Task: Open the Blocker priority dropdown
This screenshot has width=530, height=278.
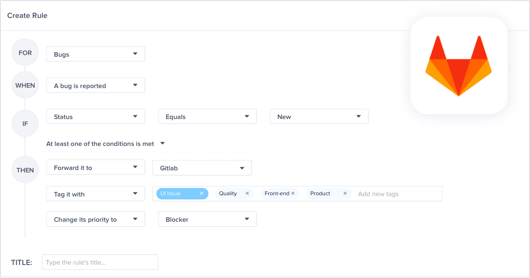Action: [x=208, y=219]
